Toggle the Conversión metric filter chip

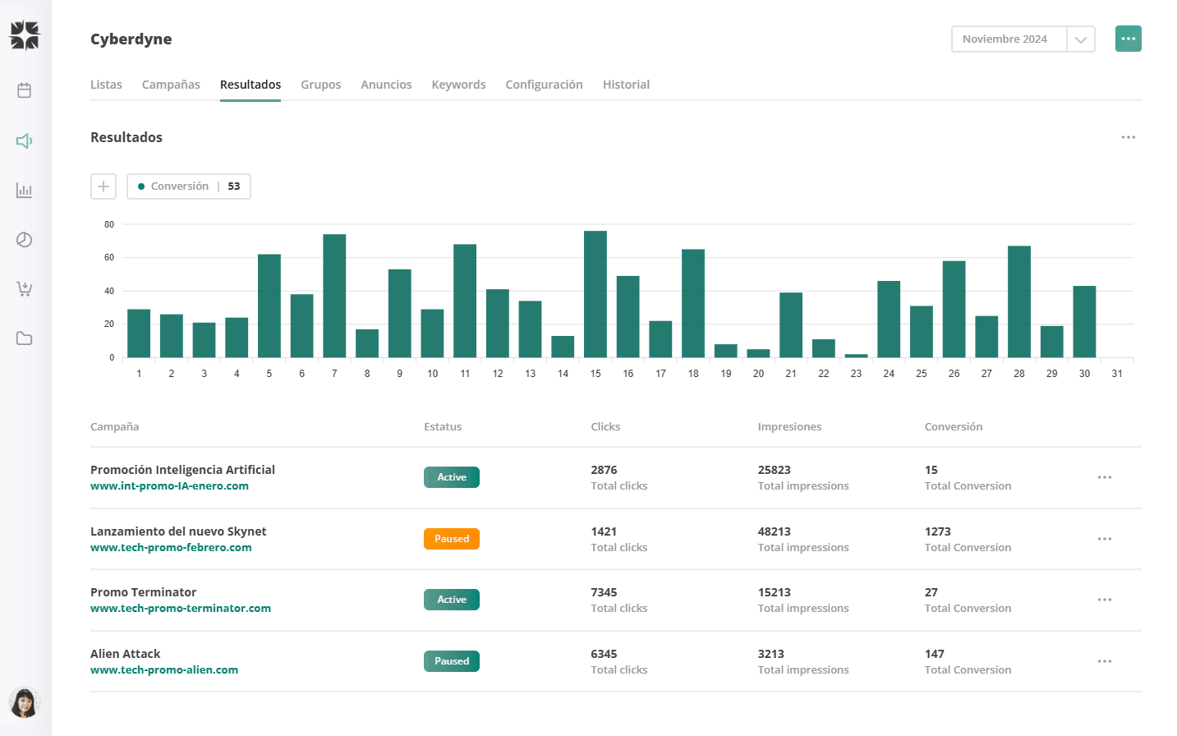pos(188,186)
